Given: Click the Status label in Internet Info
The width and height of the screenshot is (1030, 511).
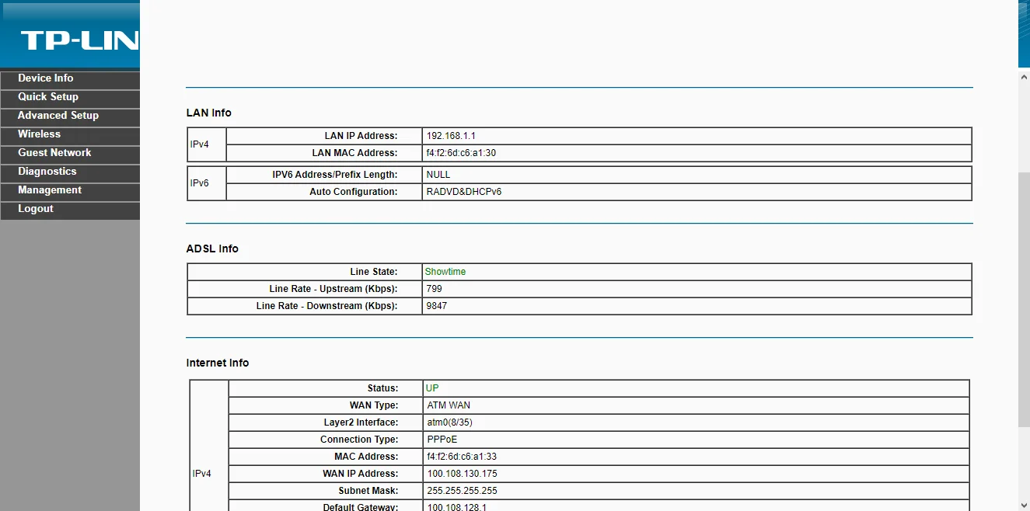Looking at the screenshot, I should (x=383, y=388).
